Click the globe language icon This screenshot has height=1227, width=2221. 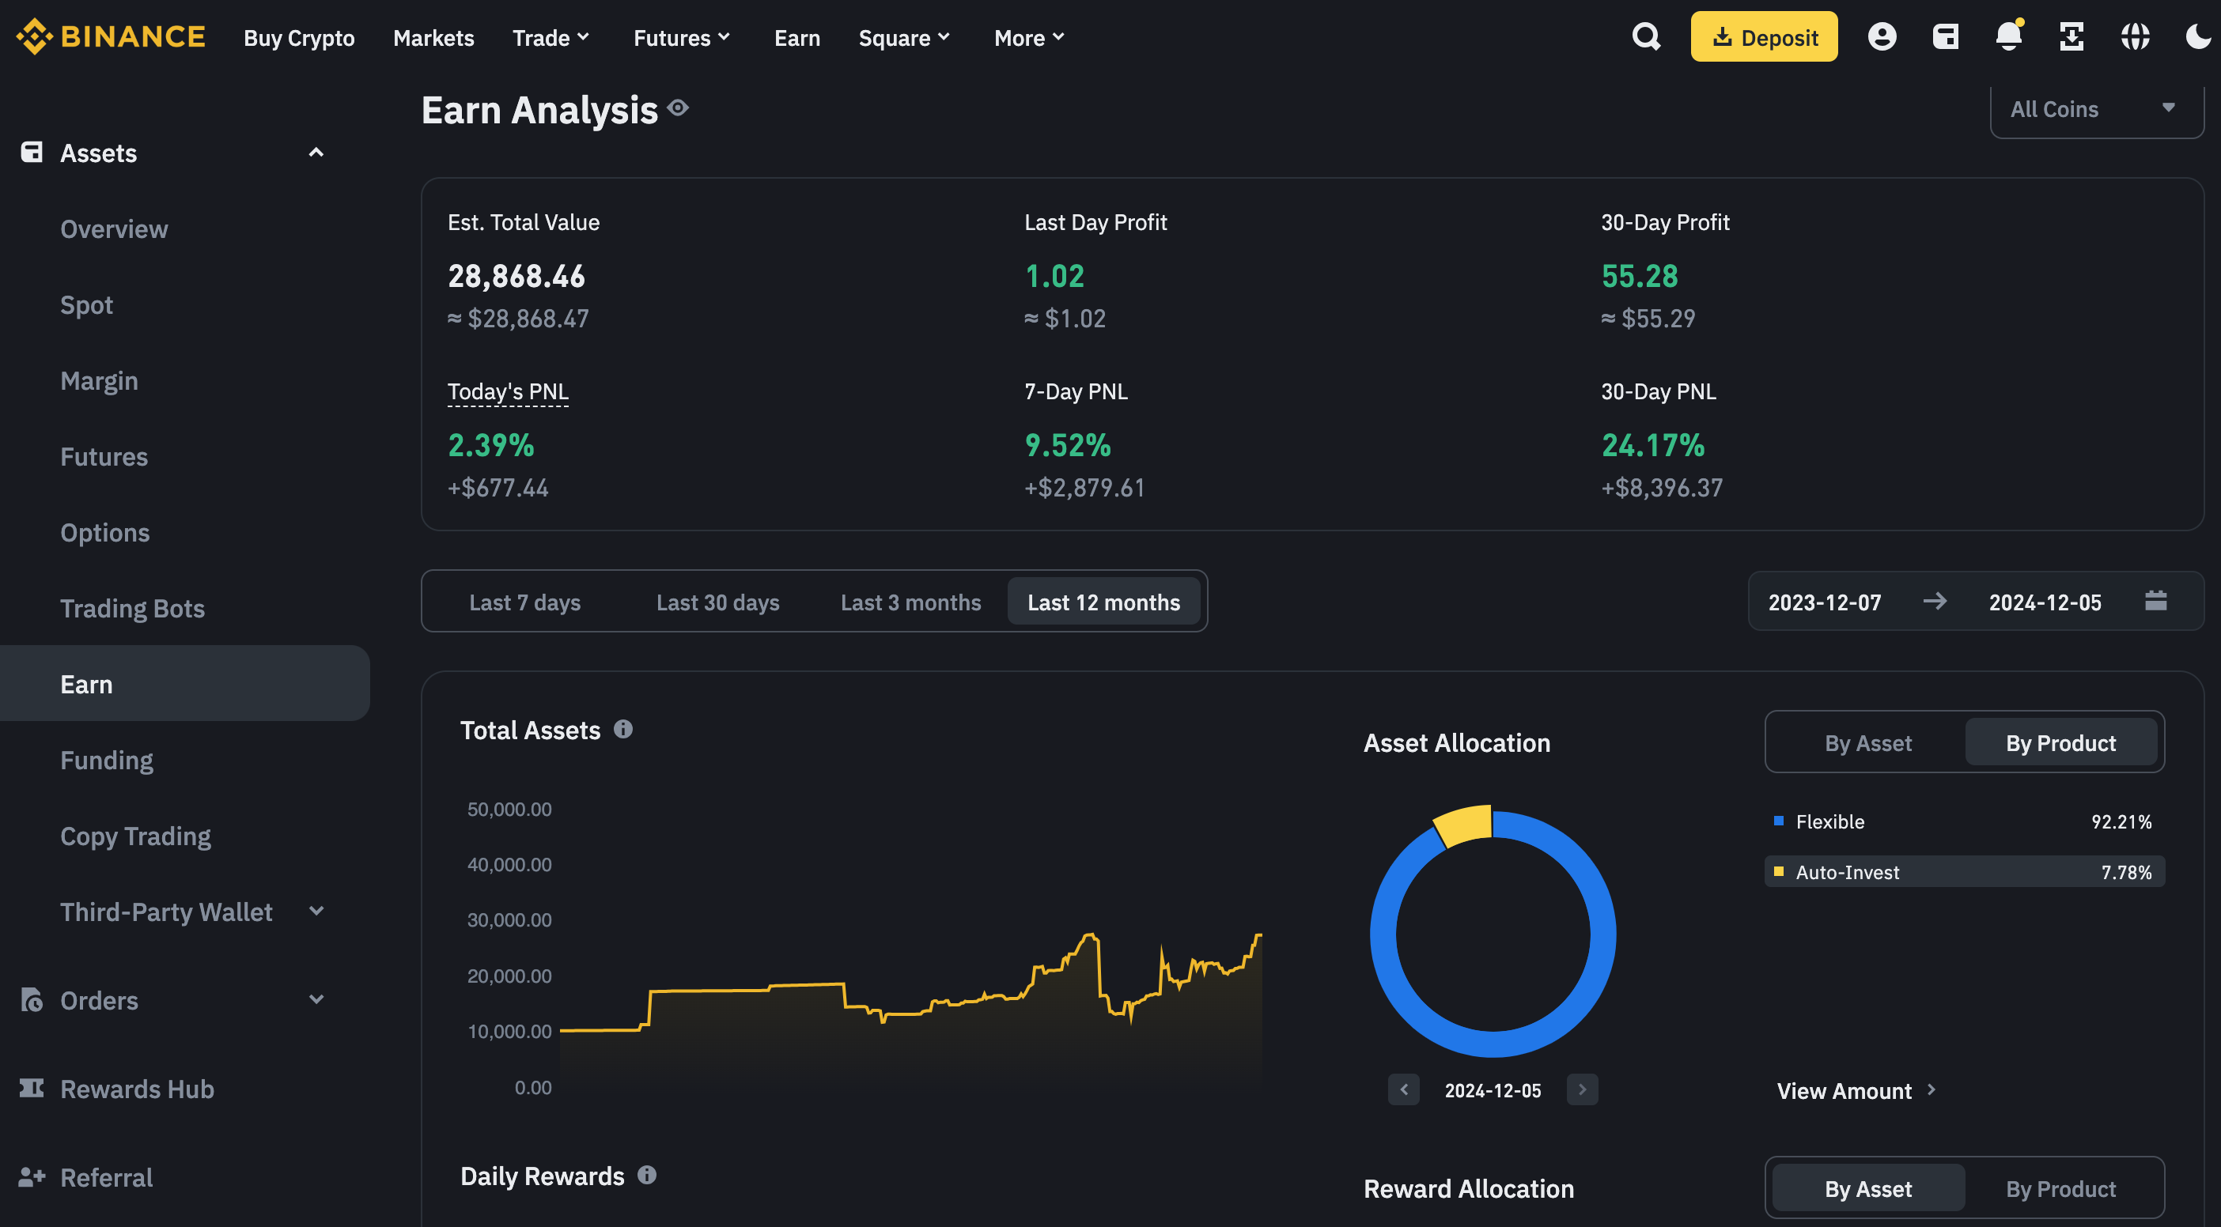2135,37
